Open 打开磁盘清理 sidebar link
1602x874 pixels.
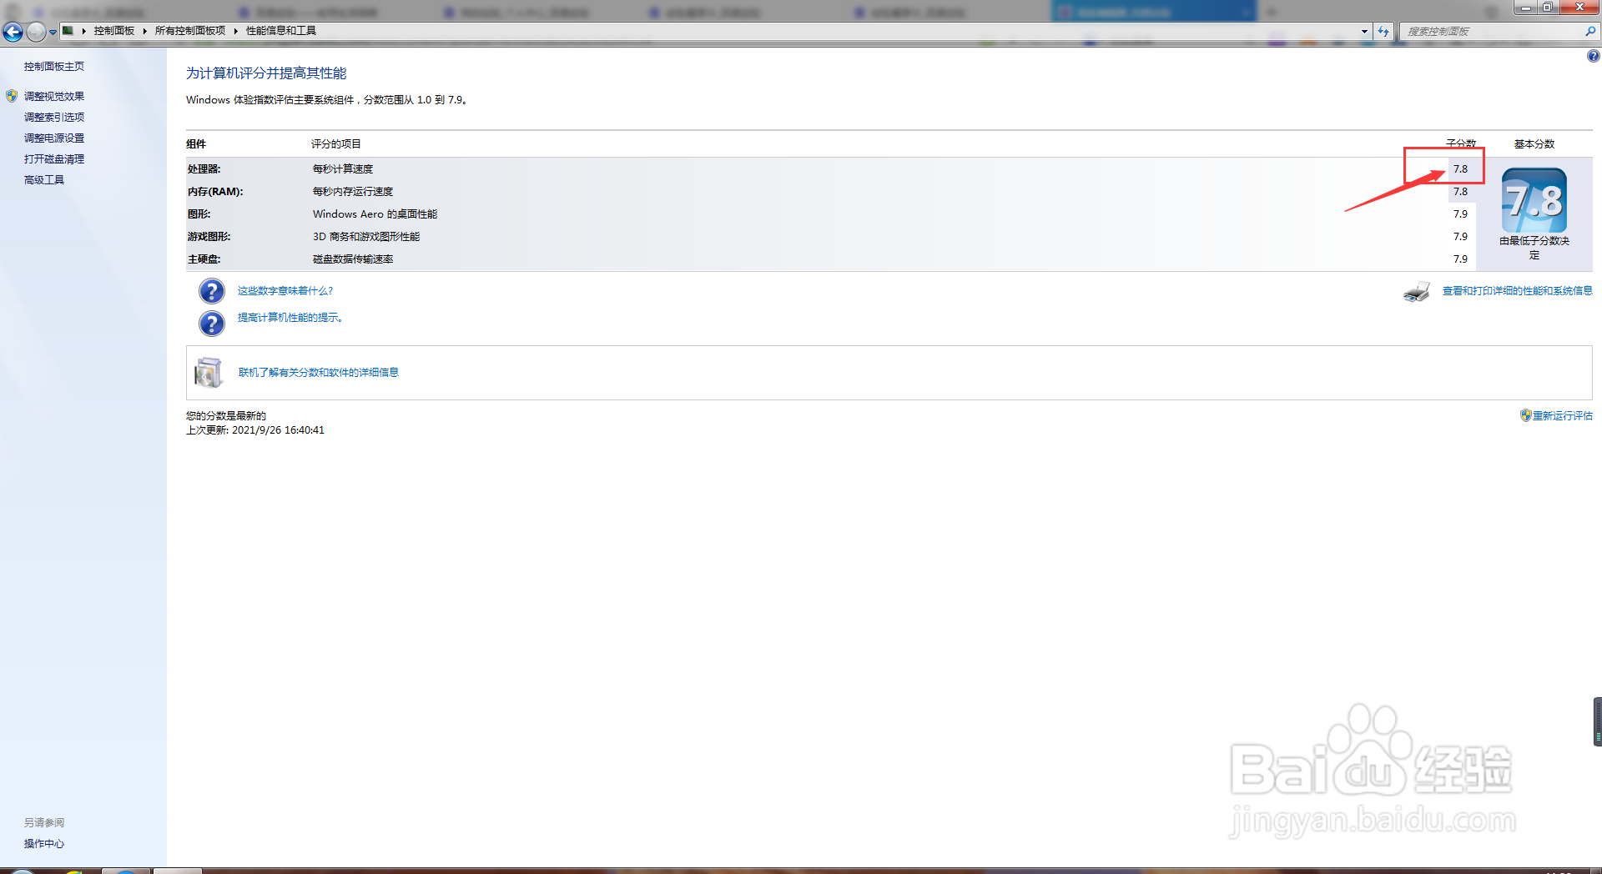(54, 159)
